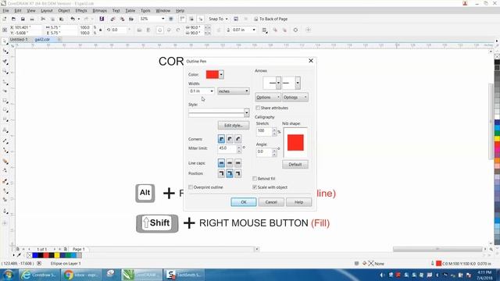Image resolution: width=500 pixels, height=281 pixels.
Task: Pick yellow from document palette
Action: pyautogui.click(x=57, y=255)
